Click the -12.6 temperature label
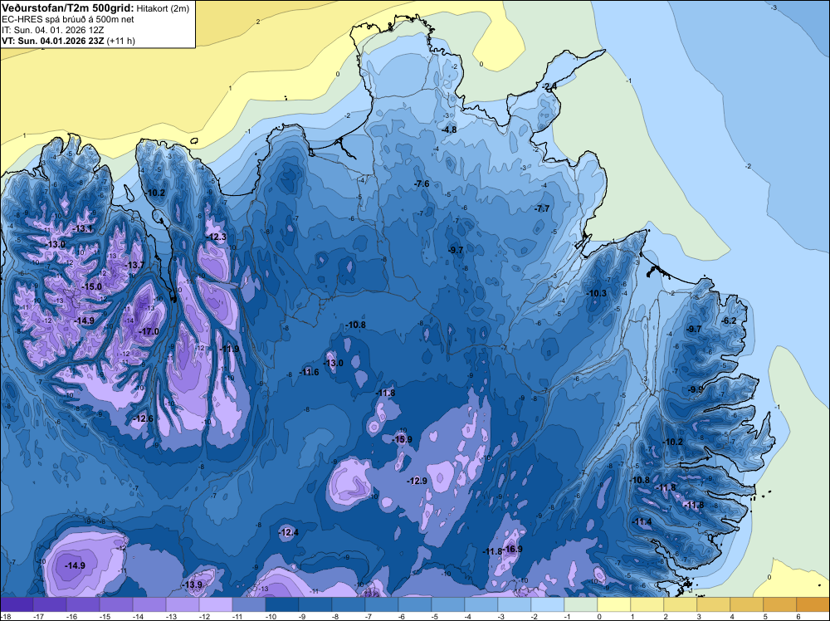 (x=143, y=418)
